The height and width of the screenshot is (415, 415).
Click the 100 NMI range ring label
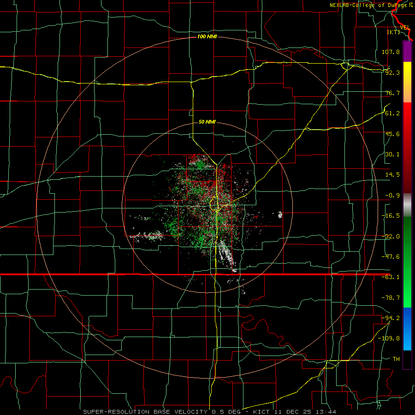[207, 36]
